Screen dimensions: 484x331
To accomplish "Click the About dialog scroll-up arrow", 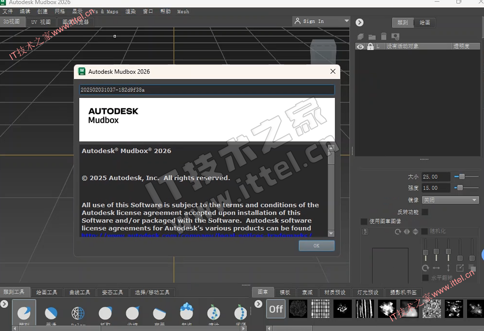I will click(331, 148).
